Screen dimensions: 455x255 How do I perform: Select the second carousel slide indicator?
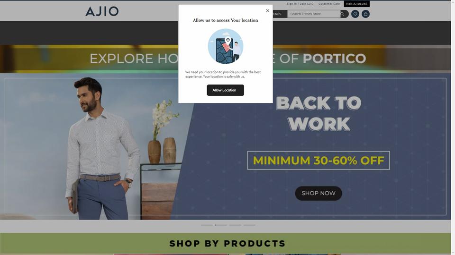221,225
